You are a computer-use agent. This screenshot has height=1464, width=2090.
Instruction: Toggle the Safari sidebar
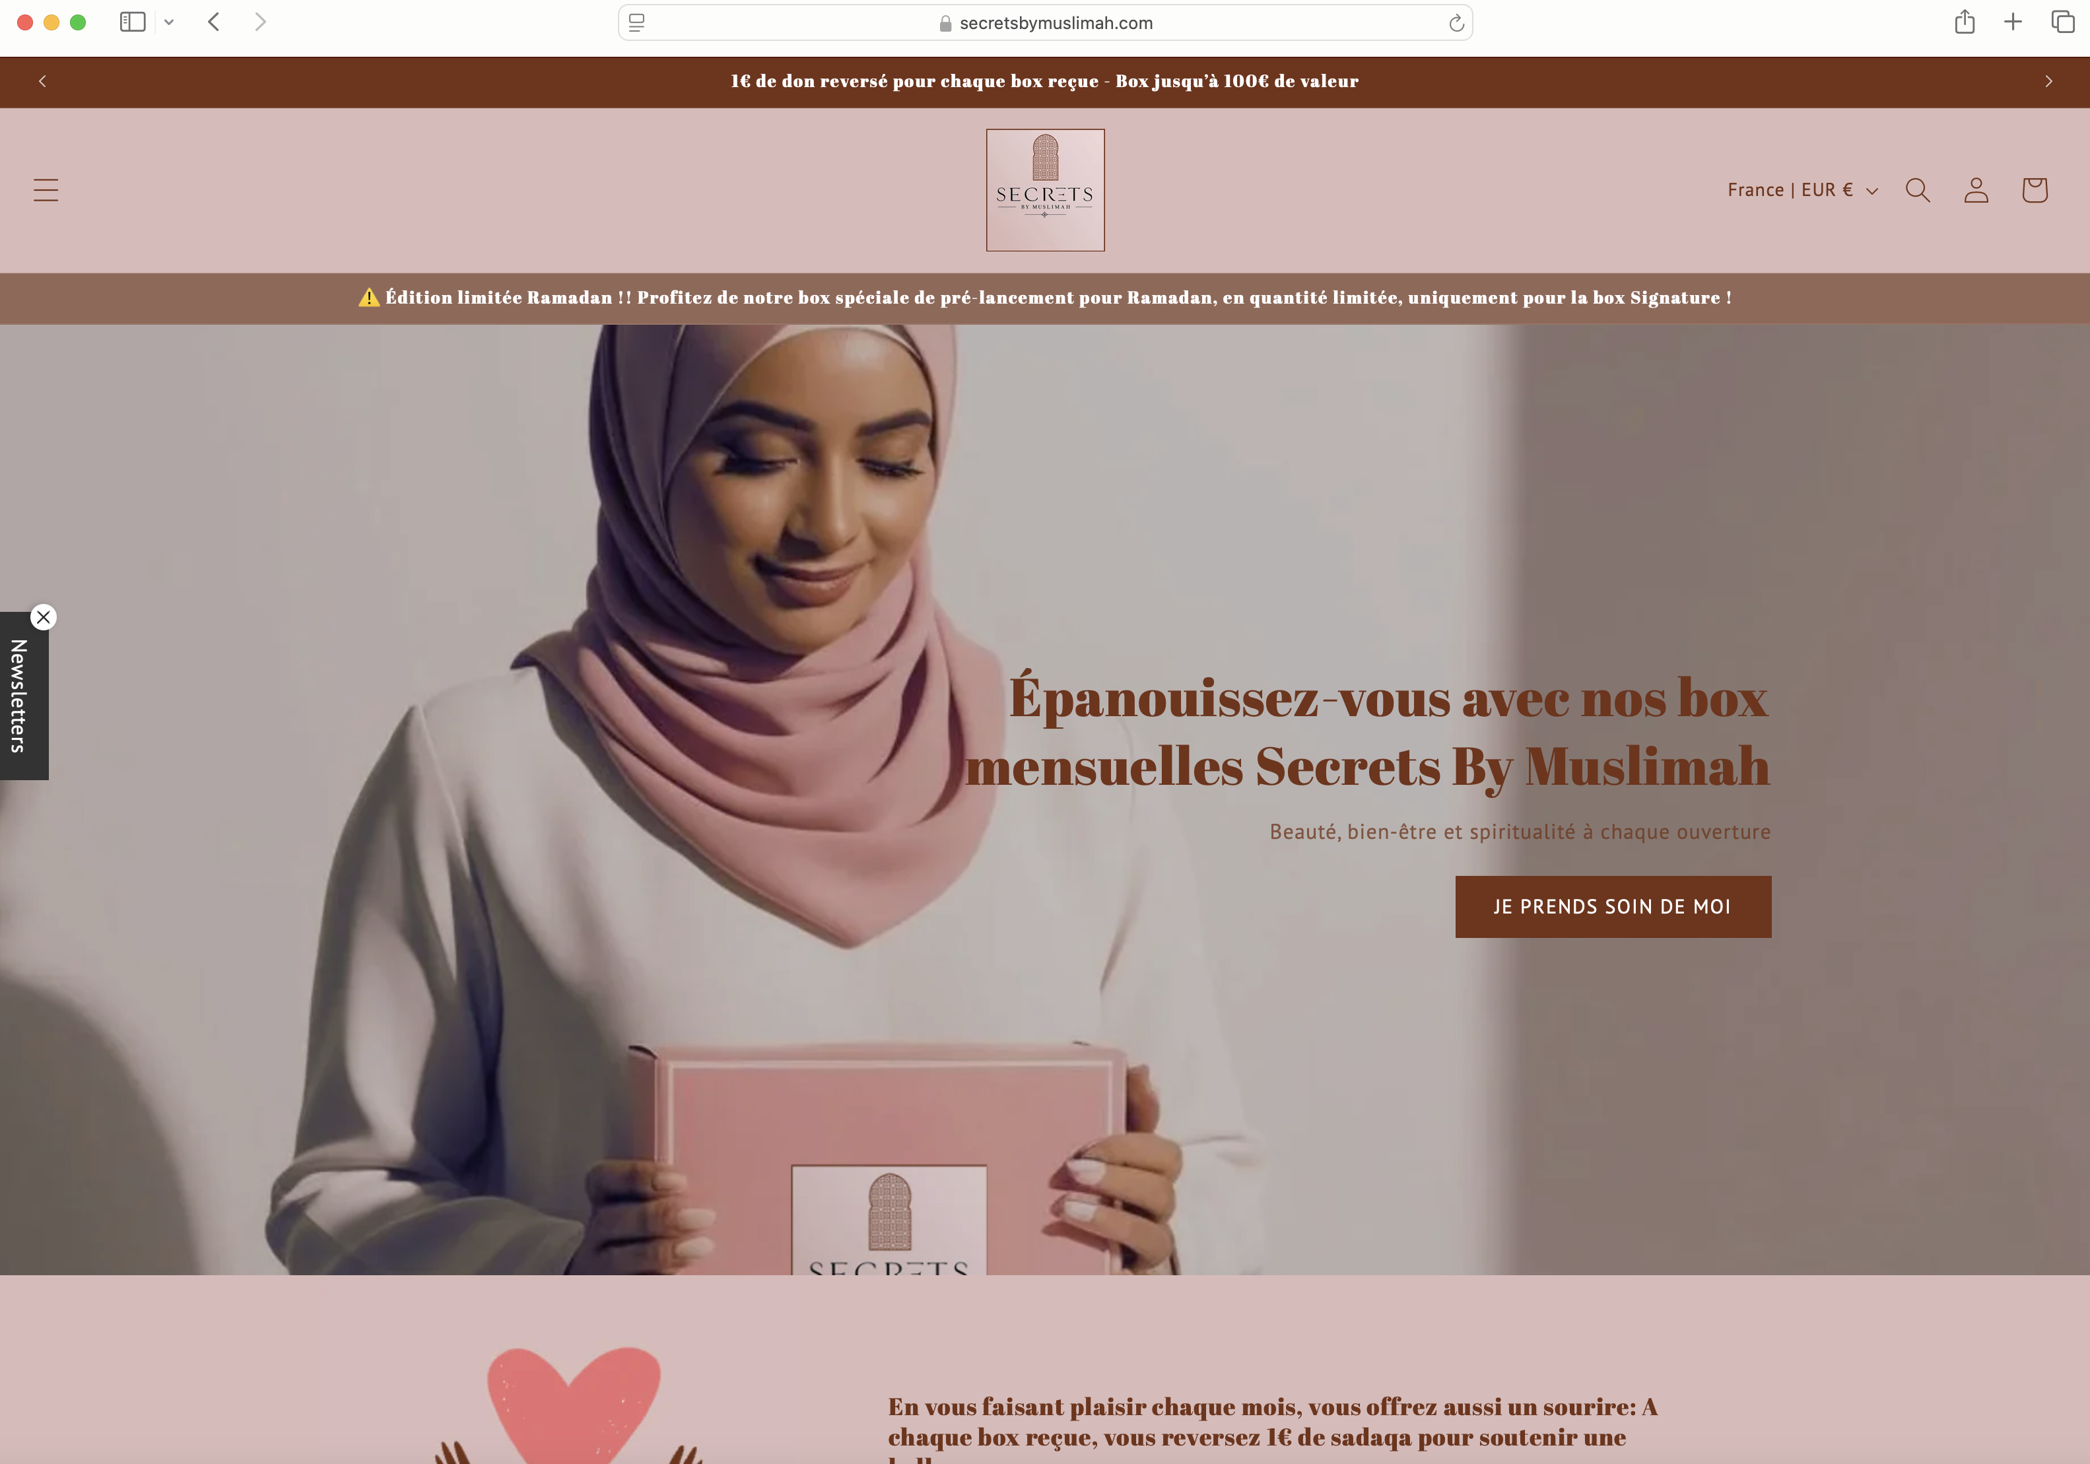pyautogui.click(x=133, y=22)
